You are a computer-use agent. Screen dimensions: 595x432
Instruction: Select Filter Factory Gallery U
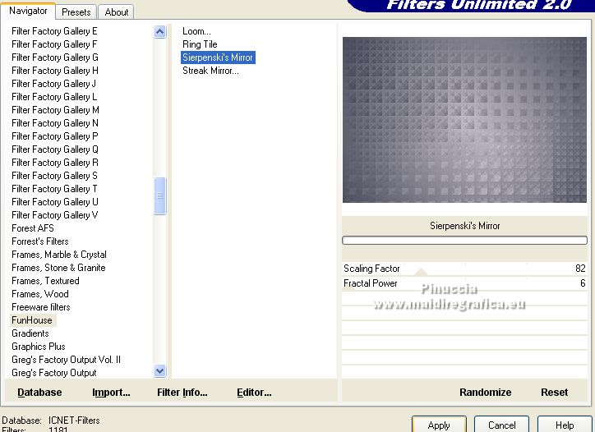[x=55, y=202]
